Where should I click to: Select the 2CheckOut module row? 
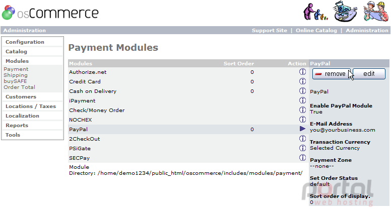188,139
